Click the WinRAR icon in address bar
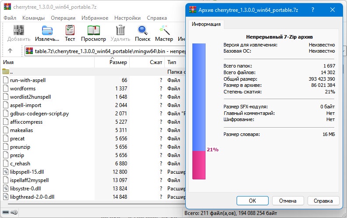Viewport: 347px width, 218px height. (29, 51)
